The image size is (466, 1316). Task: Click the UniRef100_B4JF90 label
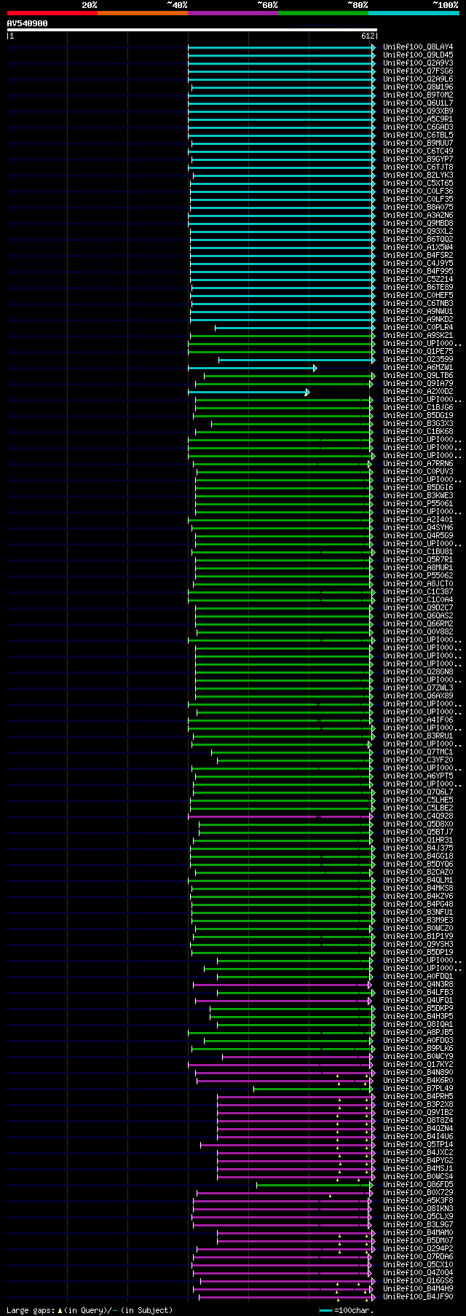click(x=418, y=1297)
